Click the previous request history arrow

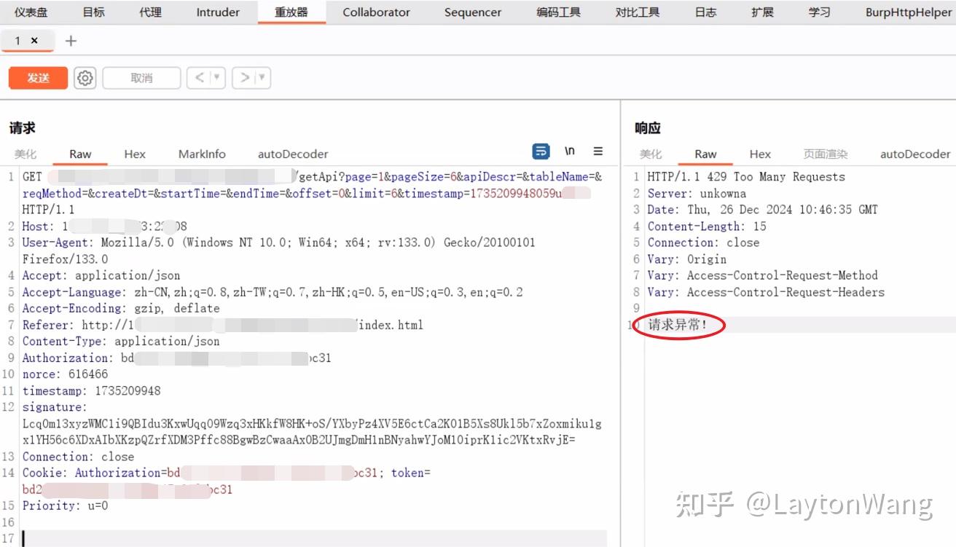point(200,77)
